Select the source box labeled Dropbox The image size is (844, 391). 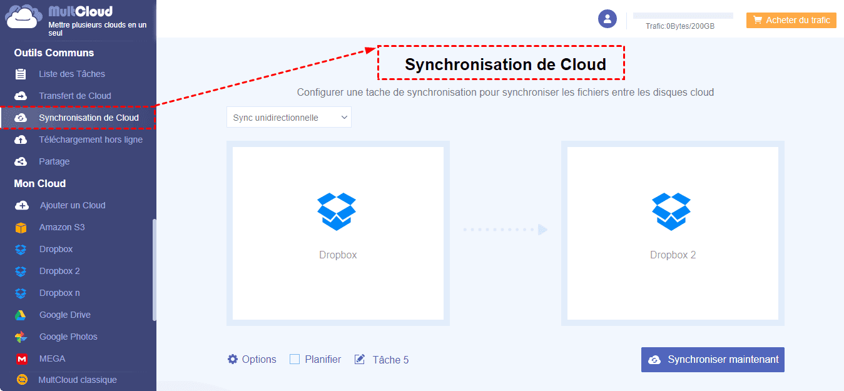point(338,233)
